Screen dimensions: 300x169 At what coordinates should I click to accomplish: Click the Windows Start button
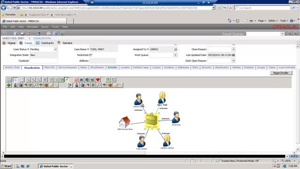[x=6, y=166]
